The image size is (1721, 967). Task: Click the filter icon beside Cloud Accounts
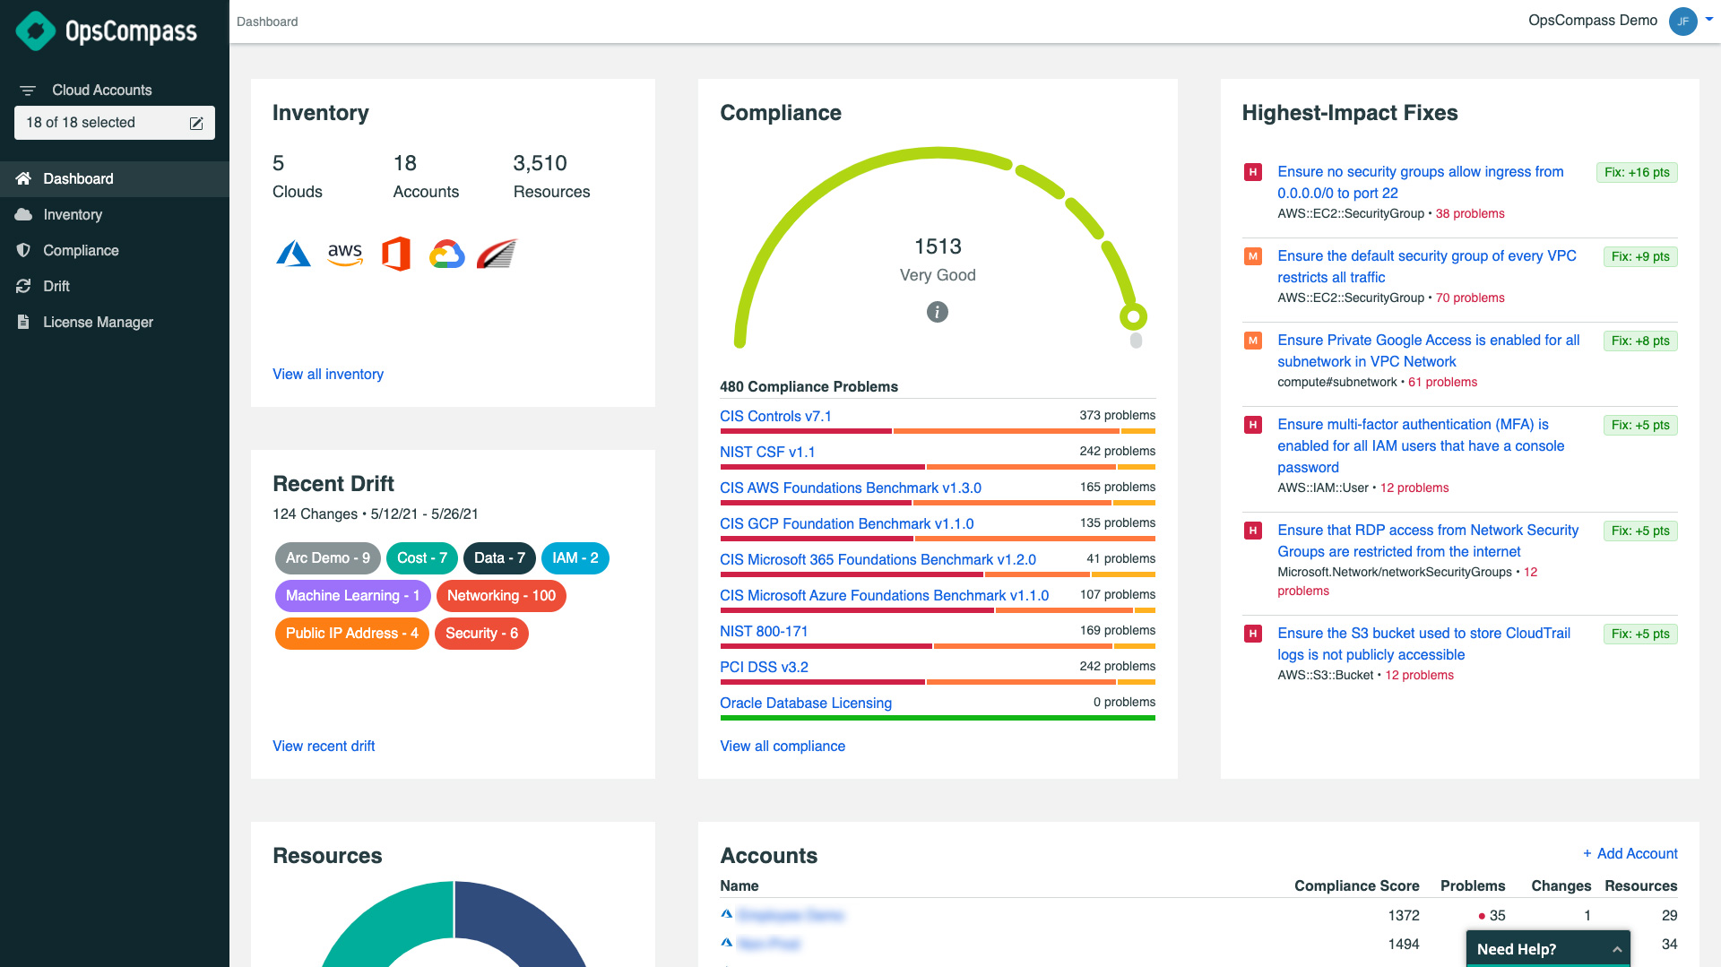[29, 90]
